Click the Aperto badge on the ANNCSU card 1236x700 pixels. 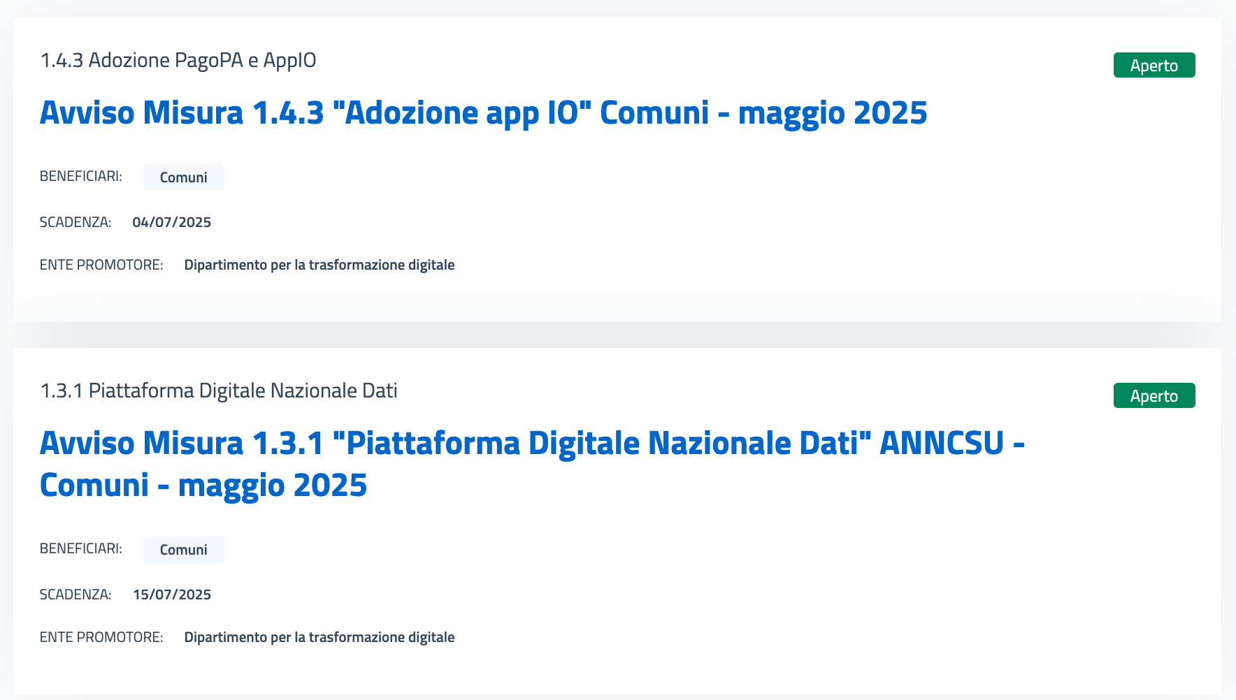click(1154, 395)
